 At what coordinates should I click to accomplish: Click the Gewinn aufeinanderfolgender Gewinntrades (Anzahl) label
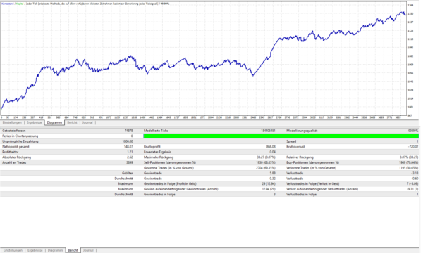pyautogui.click(x=181, y=189)
